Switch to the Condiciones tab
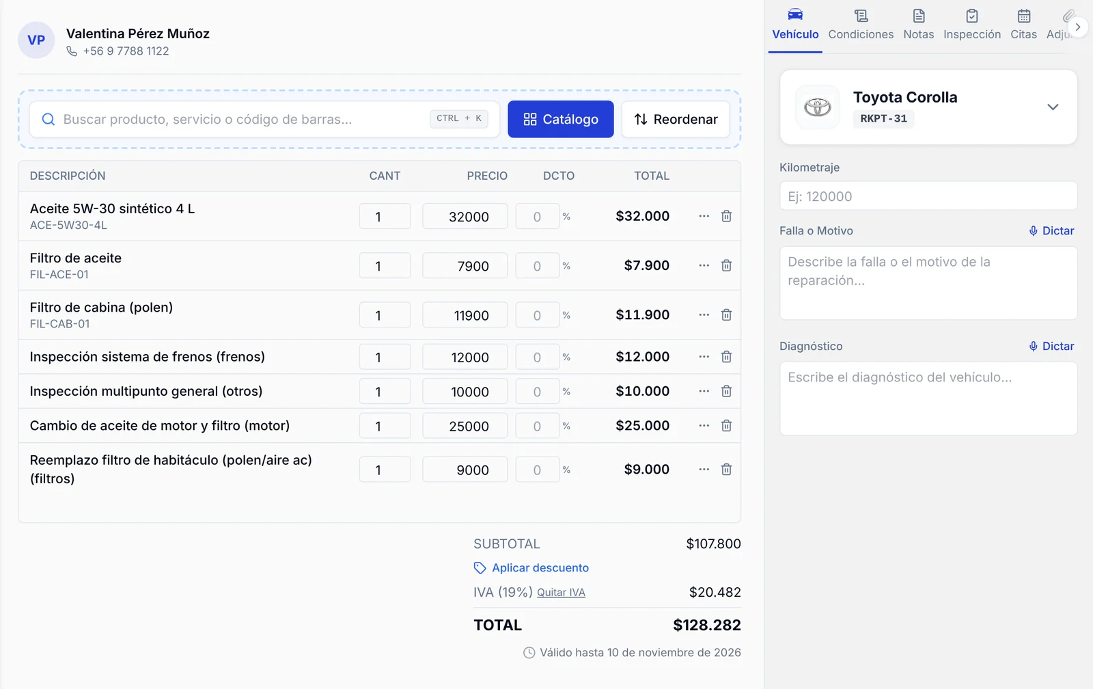This screenshot has width=1093, height=689. pyautogui.click(x=861, y=25)
